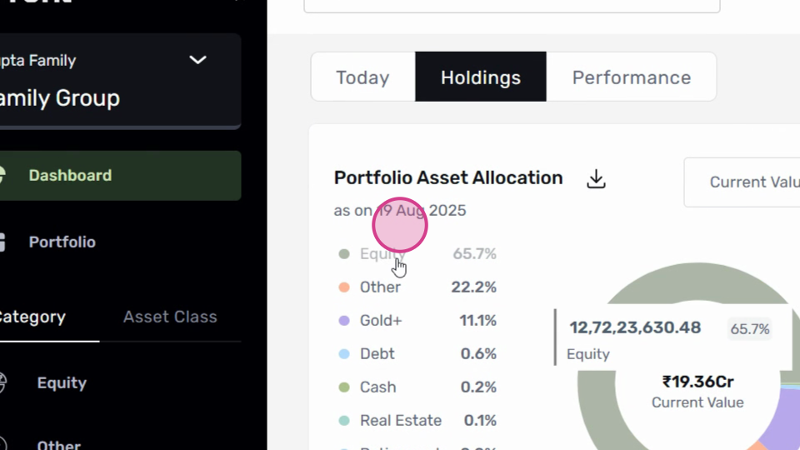
Task: Toggle Other legend entry with orange dot
Action: (x=417, y=287)
